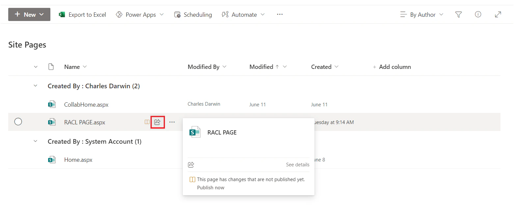The image size is (514, 209).
Task: Click the highlighted share icon for RACL PAGE.aspx
Action: click(x=157, y=122)
